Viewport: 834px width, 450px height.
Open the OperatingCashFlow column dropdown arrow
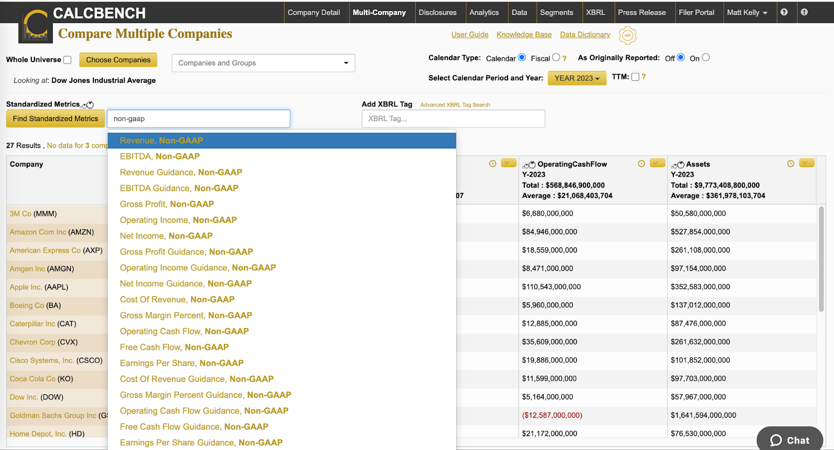657,163
